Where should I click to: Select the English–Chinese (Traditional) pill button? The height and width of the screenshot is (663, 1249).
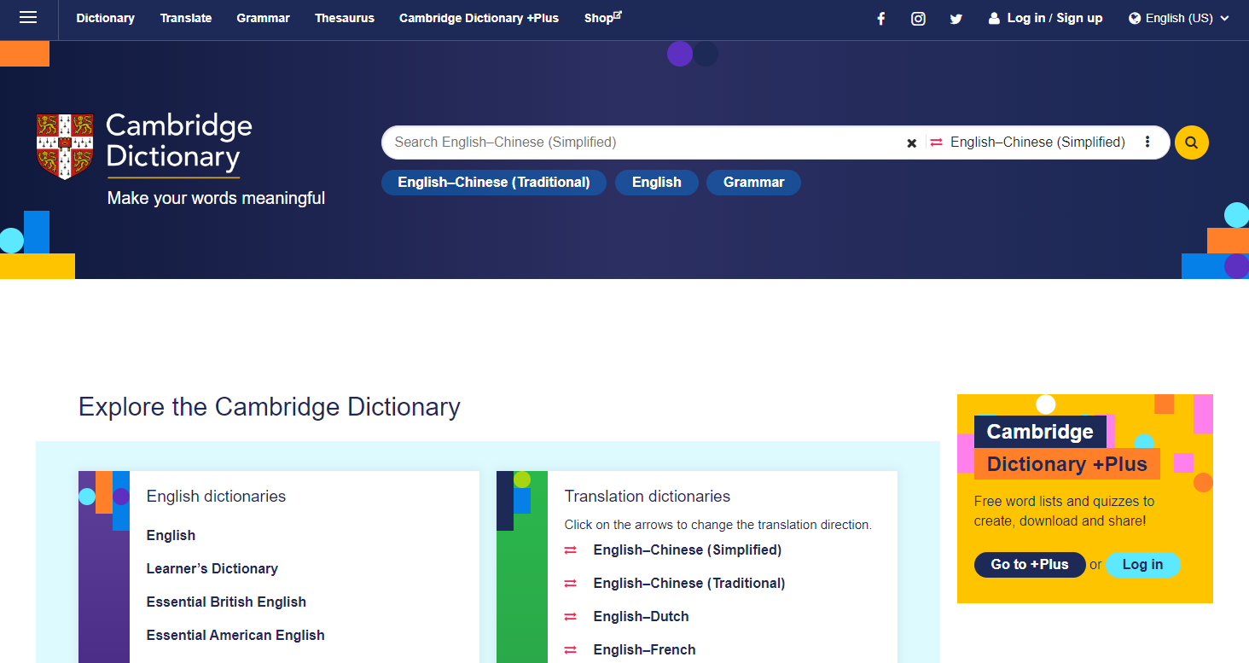[x=494, y=183]
